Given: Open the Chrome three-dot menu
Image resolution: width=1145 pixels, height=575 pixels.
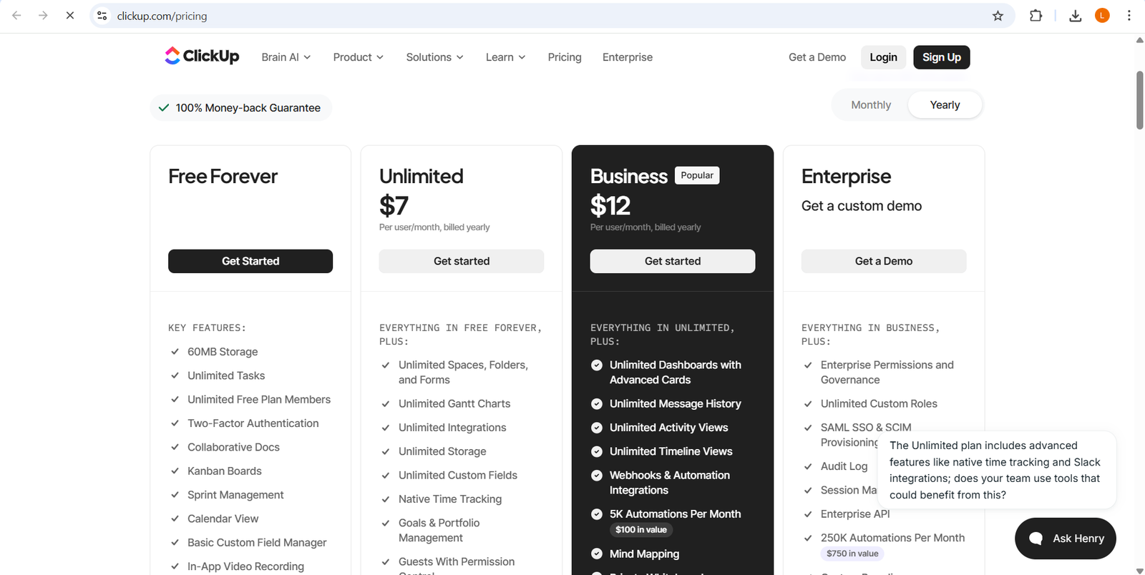Looking at the screenshot, I should click(1129, 16).
